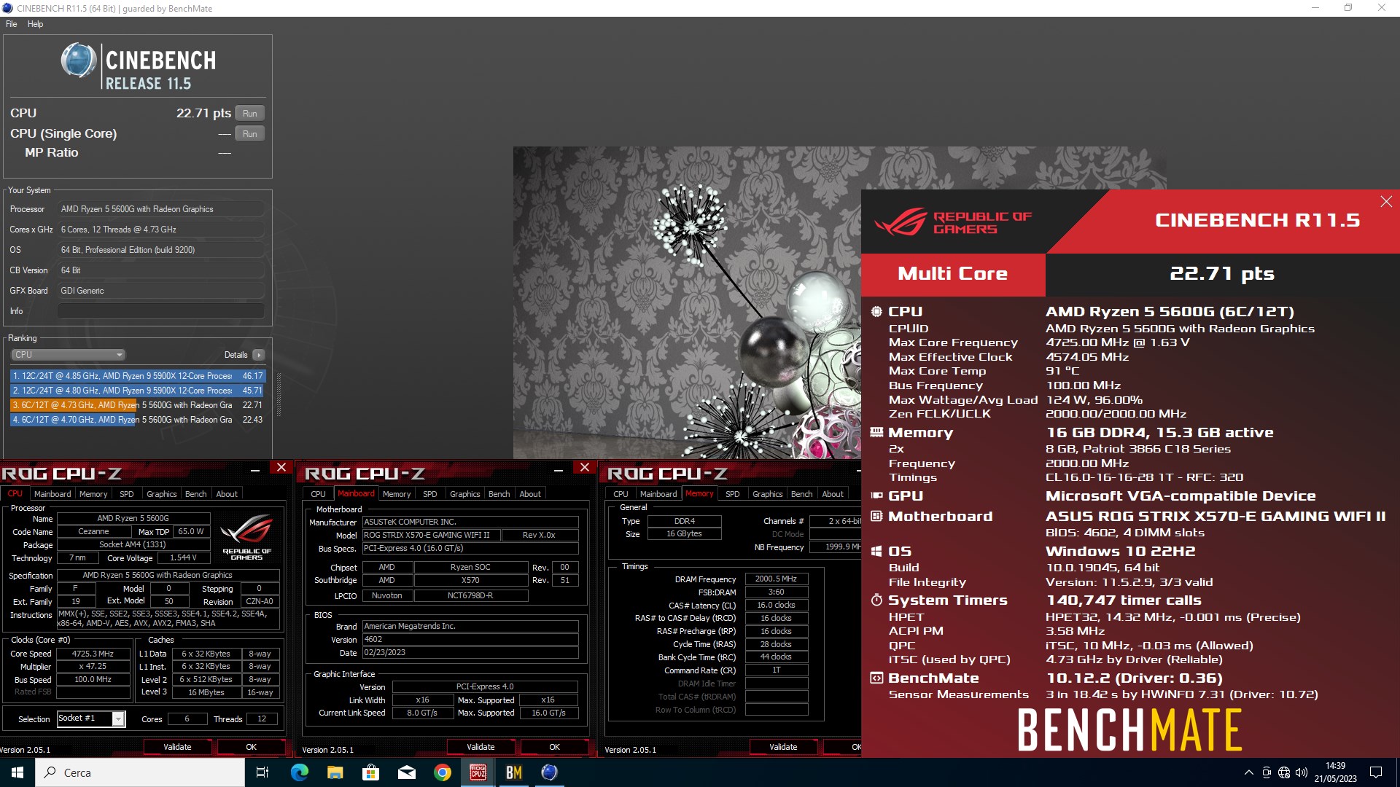
Task: Open volume control in system tray
Action: [x=1302, y=772]
